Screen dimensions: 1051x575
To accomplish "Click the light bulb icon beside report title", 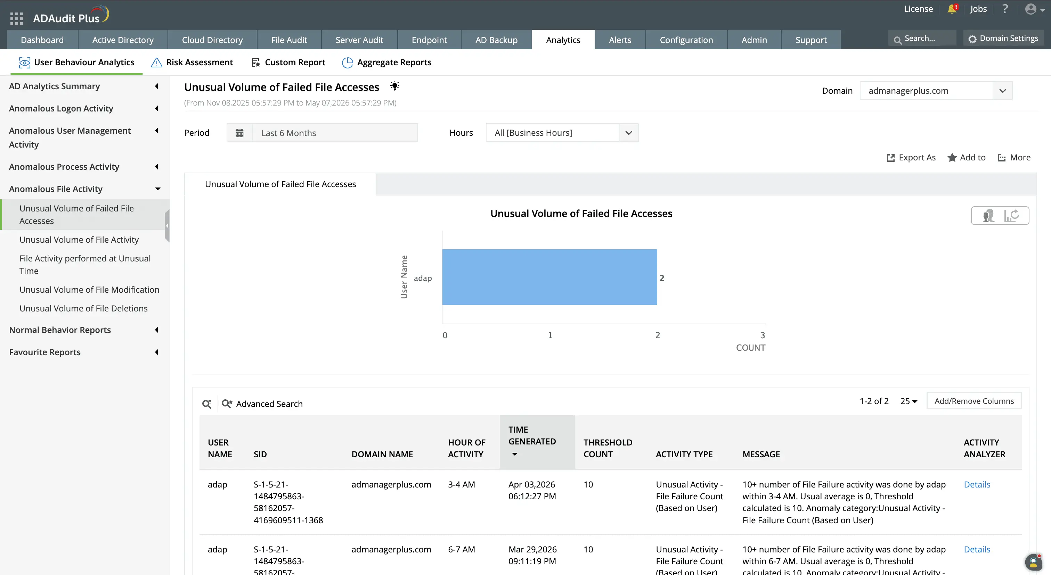I will [394, 86].
